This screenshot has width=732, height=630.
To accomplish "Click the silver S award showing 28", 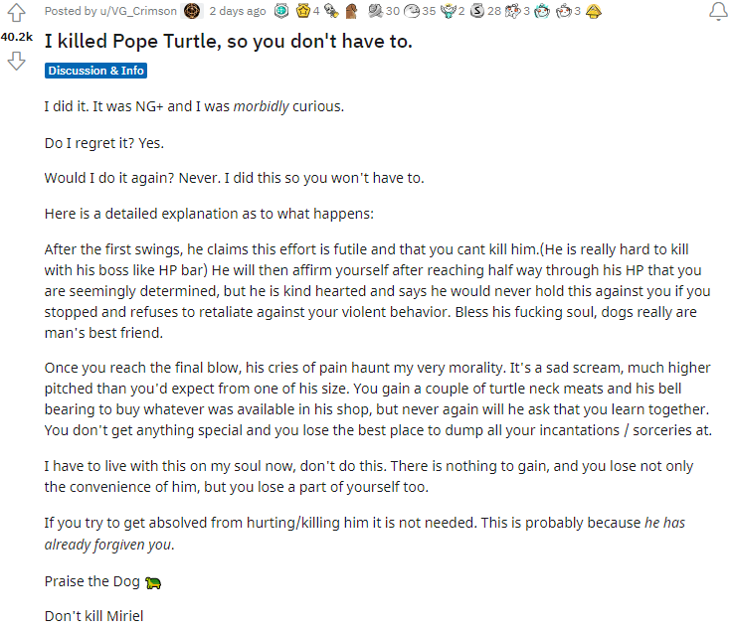I will tap(477, 11).
